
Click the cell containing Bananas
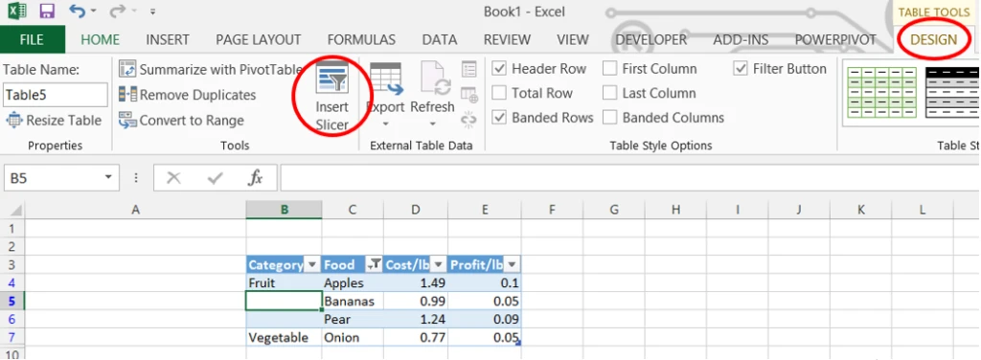(353, 302)
